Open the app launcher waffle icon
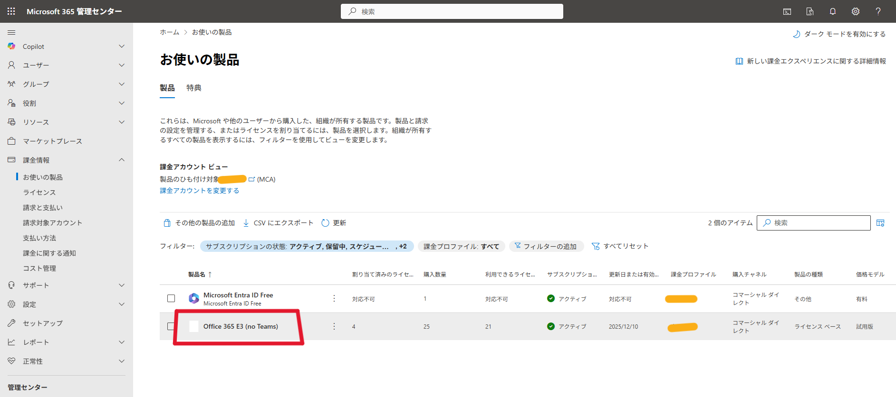The width and height of the screenshot is (896, 397). pos(11,11)
